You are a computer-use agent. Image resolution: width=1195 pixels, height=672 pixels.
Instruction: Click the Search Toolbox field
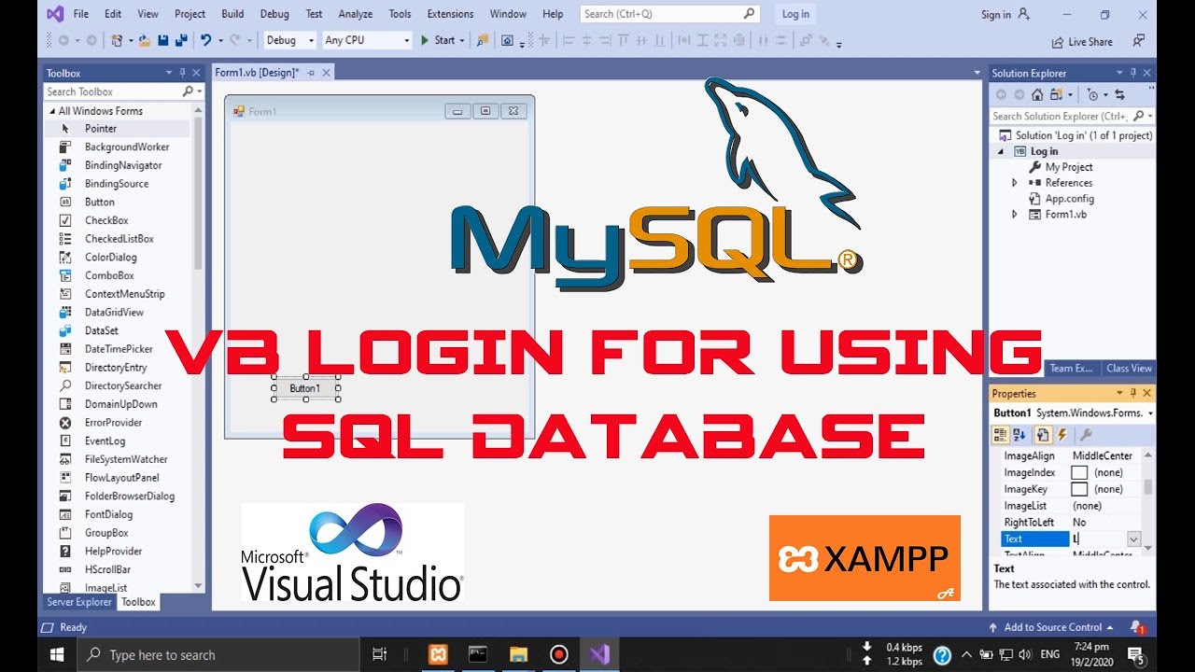112,91
